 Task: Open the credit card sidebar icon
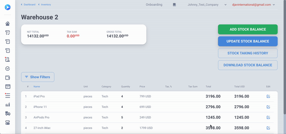coord(8,86)
